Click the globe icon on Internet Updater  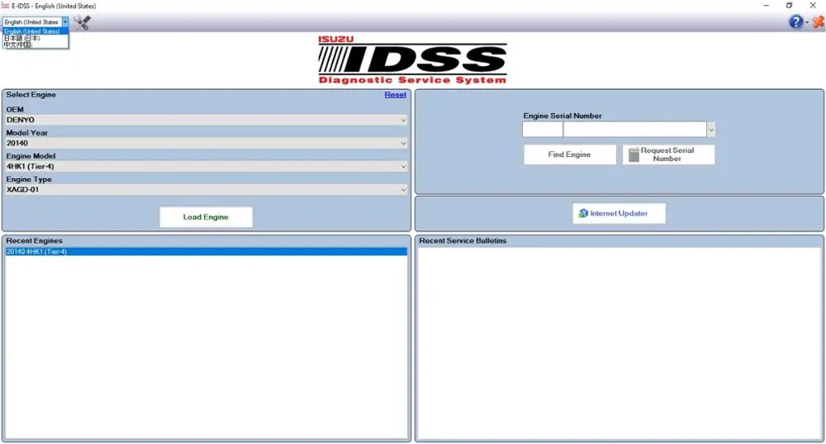(583, 213)
